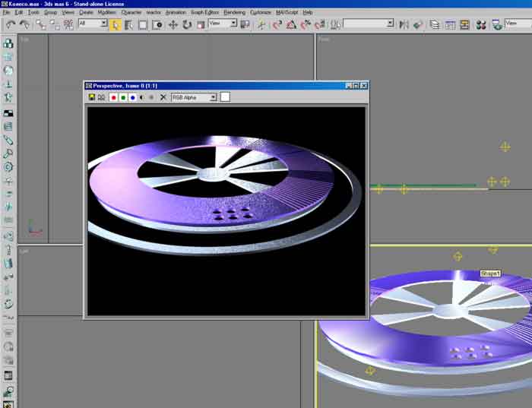Activate the Select and Move tool
Screen dimensions: 532x408
tap(173, 25)
